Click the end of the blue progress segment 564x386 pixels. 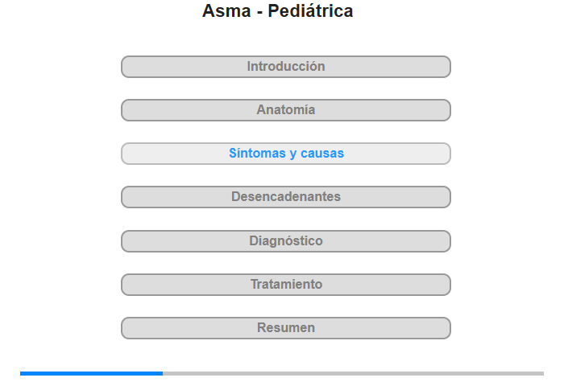coord(161,374)
